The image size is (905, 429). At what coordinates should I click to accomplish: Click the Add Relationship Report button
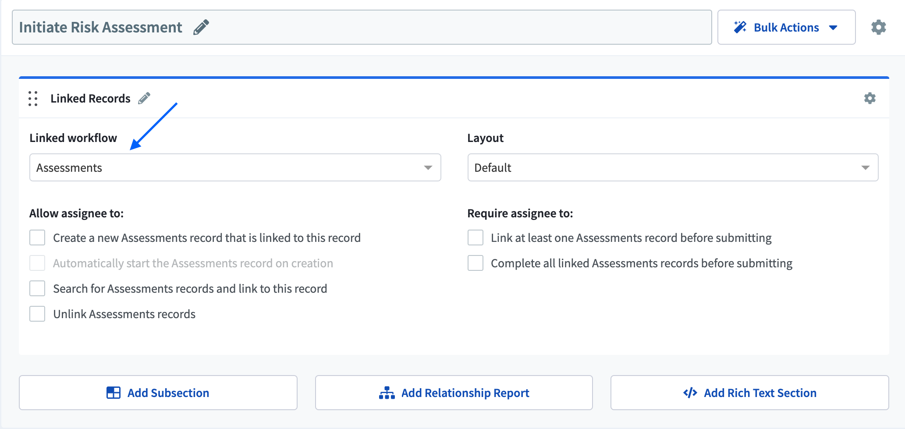454,393
